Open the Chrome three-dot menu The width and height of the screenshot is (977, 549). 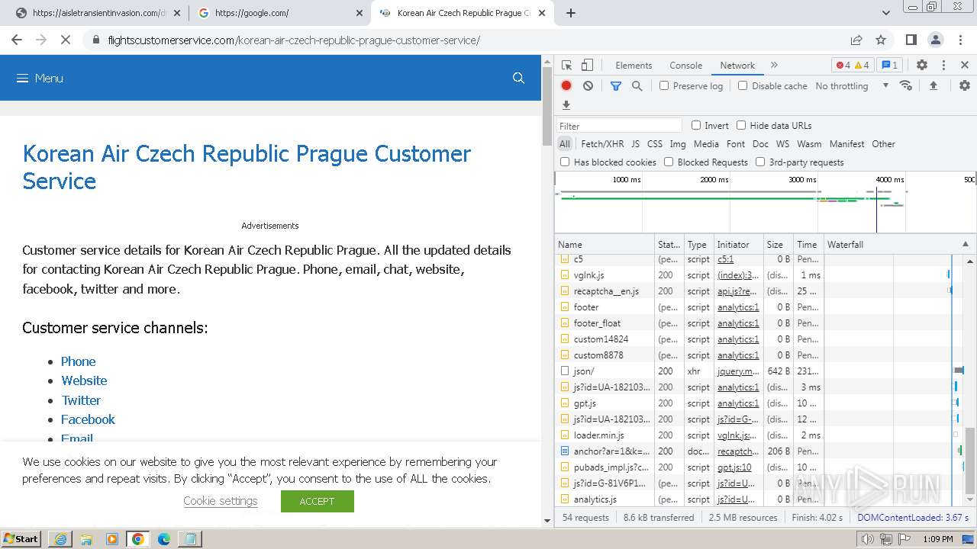coord(960,40)
